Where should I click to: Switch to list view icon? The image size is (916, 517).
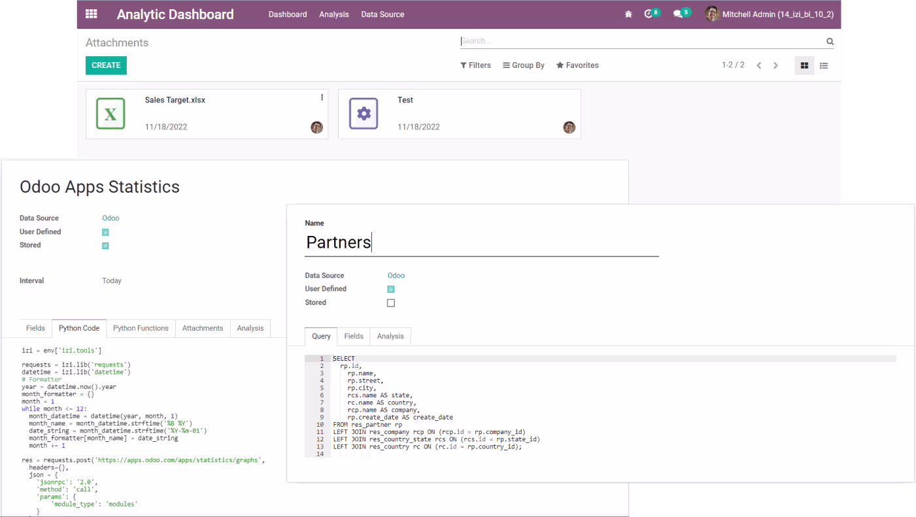click(x=824, y=65)
